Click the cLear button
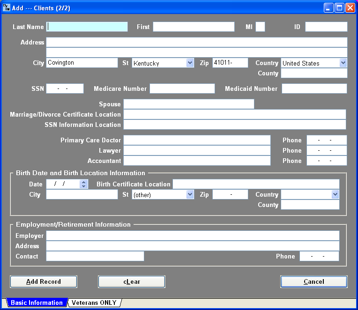358x310 pixels. pyautogui.click(x=131, y=281)
